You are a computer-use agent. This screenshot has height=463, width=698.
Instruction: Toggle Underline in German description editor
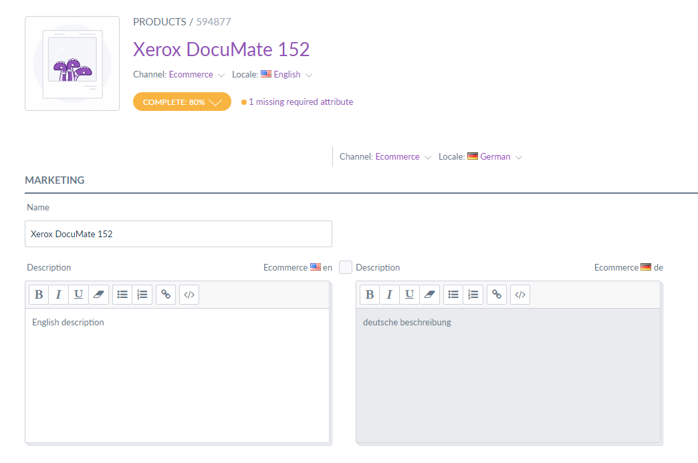pyautogui.click(x=410, y=295)
